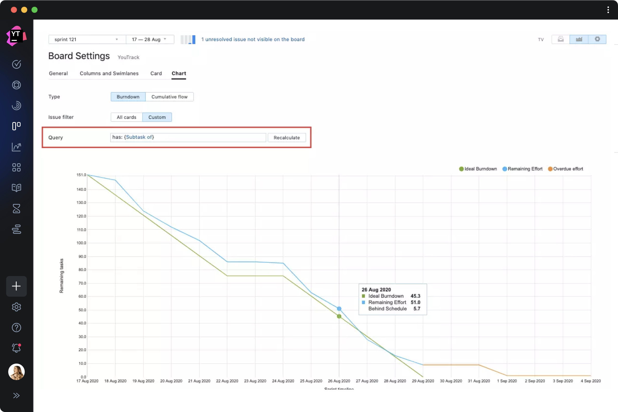
Task: Open the notifications bell icon in sidebar
Action: tap(16, 348)
